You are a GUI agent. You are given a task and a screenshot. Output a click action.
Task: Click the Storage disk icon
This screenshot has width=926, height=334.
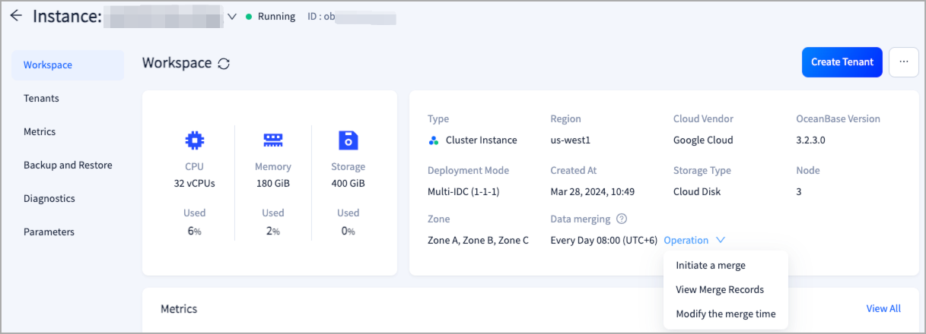tap(348, 140)
